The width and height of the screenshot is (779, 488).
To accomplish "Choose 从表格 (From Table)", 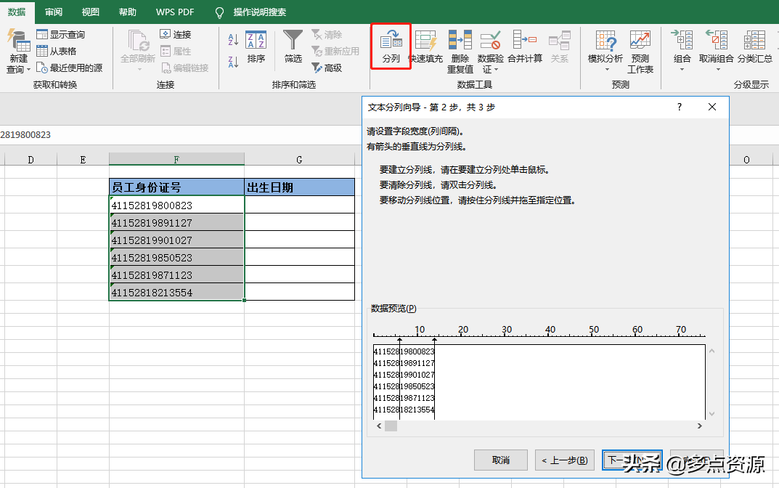I will tap(57, 51).
